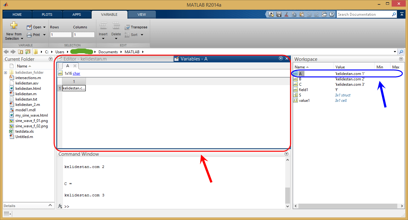Open the Print dropdown arrow
This screenshot has height=220, width=408.
pos(44,35)
